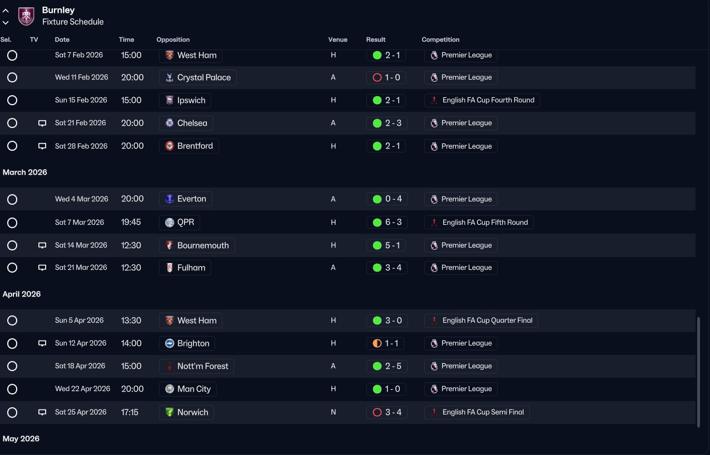The width and height of the screenshot is (710, 455).
Task: Sort by the Competition column header
Action: pos(440,39)
